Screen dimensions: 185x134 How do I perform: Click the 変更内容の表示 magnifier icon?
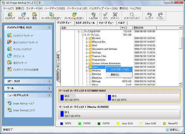132,16
